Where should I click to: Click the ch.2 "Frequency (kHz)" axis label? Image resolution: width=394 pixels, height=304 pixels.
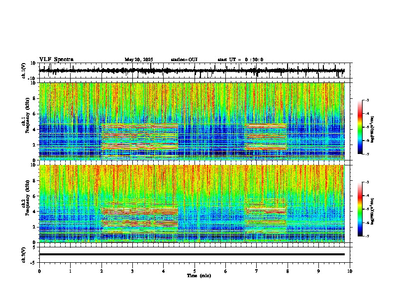(27, 198)
